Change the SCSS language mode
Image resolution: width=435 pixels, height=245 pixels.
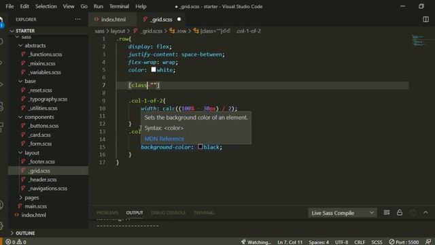pyautogui.click(x=377, y=242)
